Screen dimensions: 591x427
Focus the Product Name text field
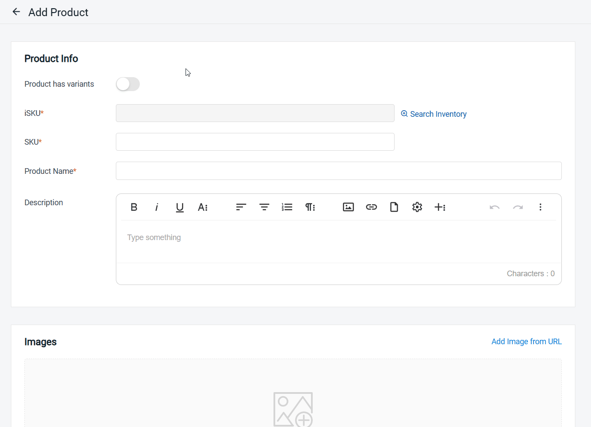tap(338, 171)
